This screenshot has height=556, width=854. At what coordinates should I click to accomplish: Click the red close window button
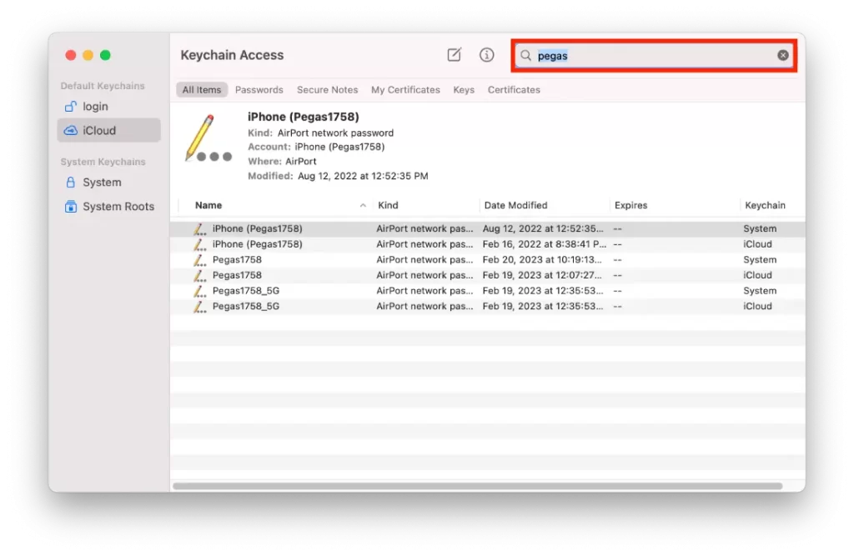(x=70, y=55)
